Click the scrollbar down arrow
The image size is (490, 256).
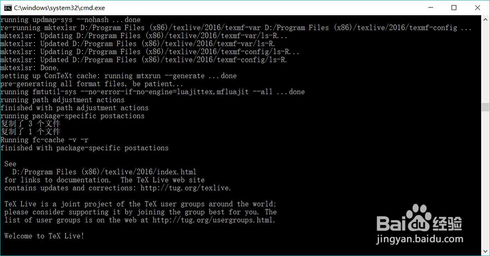tap(485, 251)
